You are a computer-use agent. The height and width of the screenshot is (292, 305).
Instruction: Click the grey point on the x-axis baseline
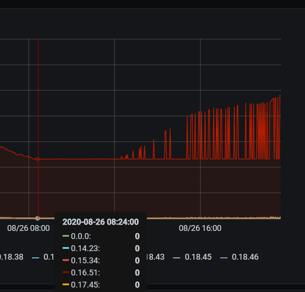coord(37,218)
